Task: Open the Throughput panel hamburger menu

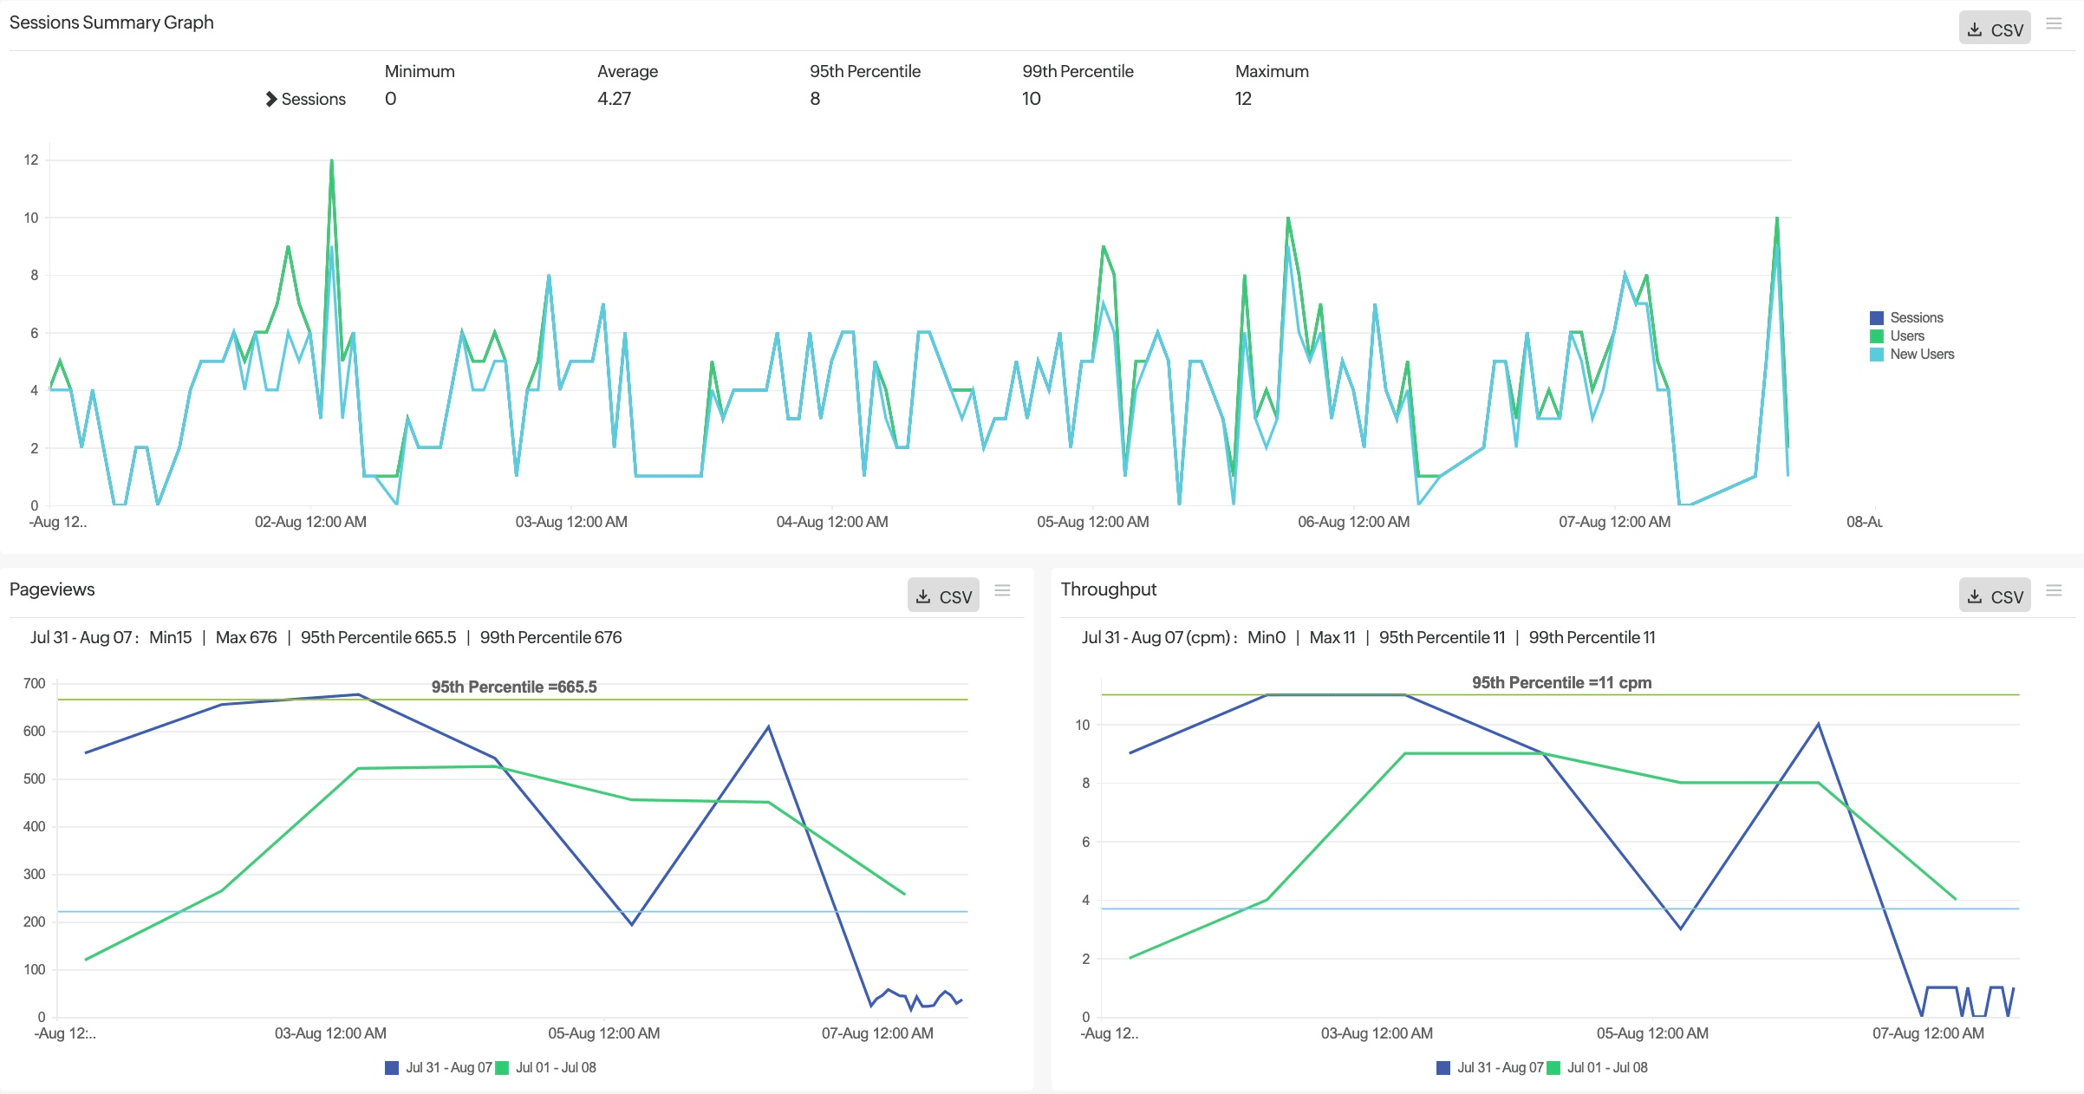Action: pos(2054,590)
